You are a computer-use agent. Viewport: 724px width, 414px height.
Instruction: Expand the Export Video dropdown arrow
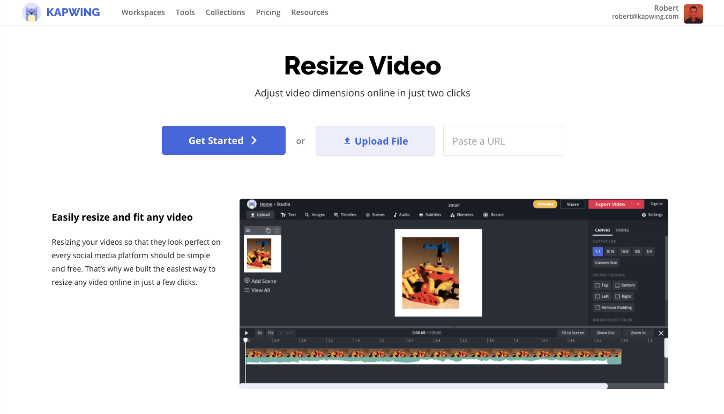638,204
